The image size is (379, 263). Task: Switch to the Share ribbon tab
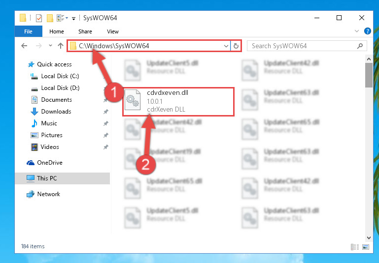click(85, 31)
